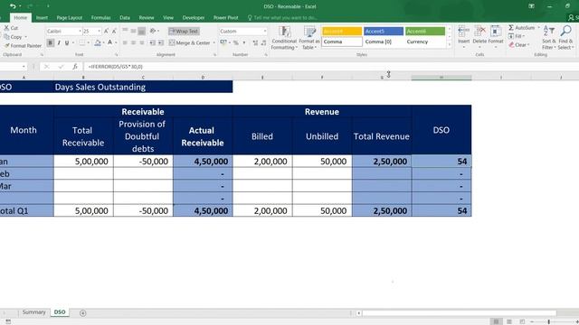Toggle Middle Align

133,31
